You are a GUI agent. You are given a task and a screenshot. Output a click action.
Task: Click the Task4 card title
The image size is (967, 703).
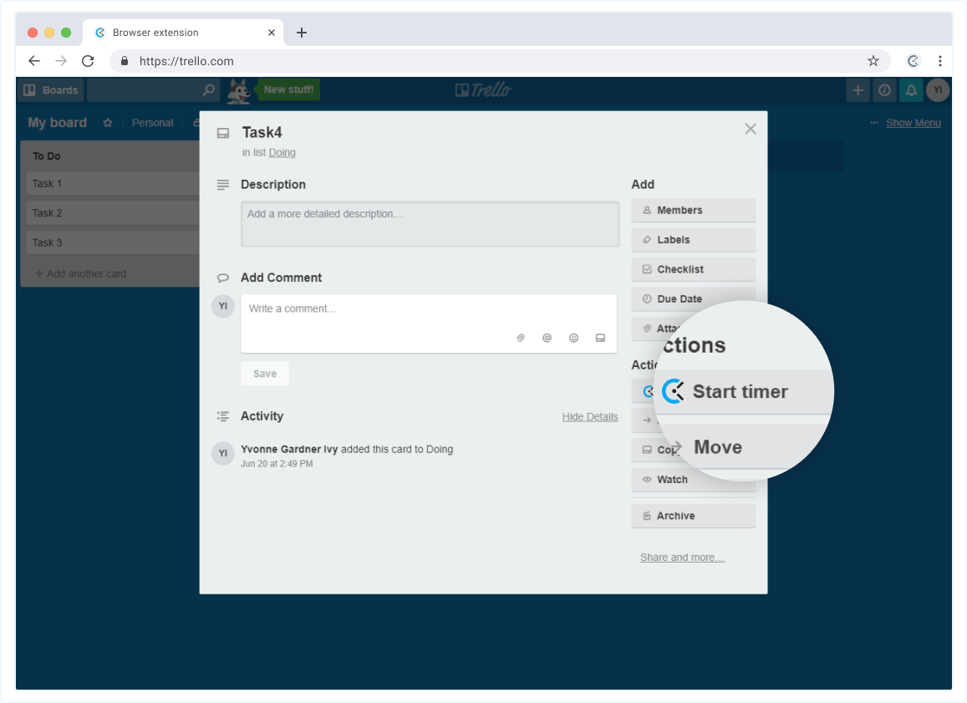tap(262, 133)
